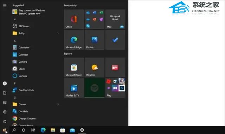The height and width of the screenshot is (134, 225).
Task: Open the Mail tile
Action: pyautogui.click(x=115, y=19)
